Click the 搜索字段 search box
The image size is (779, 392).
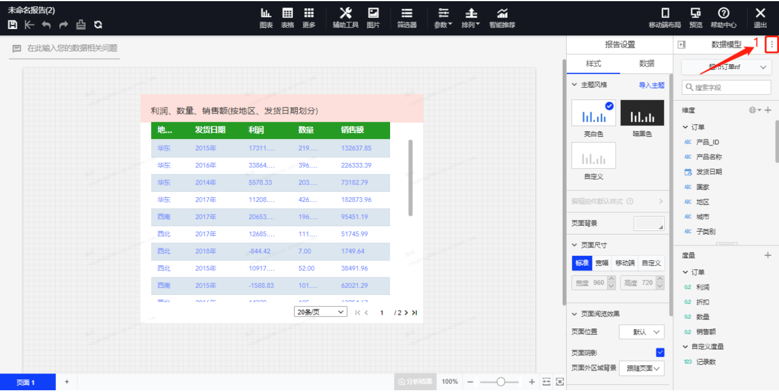(x=727, y=87)
